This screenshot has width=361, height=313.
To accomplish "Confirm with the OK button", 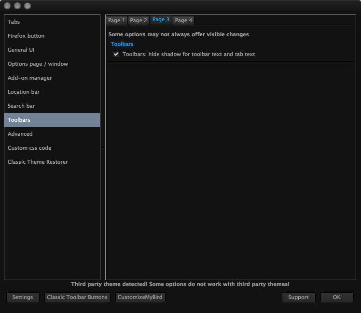I will [336, 298].
